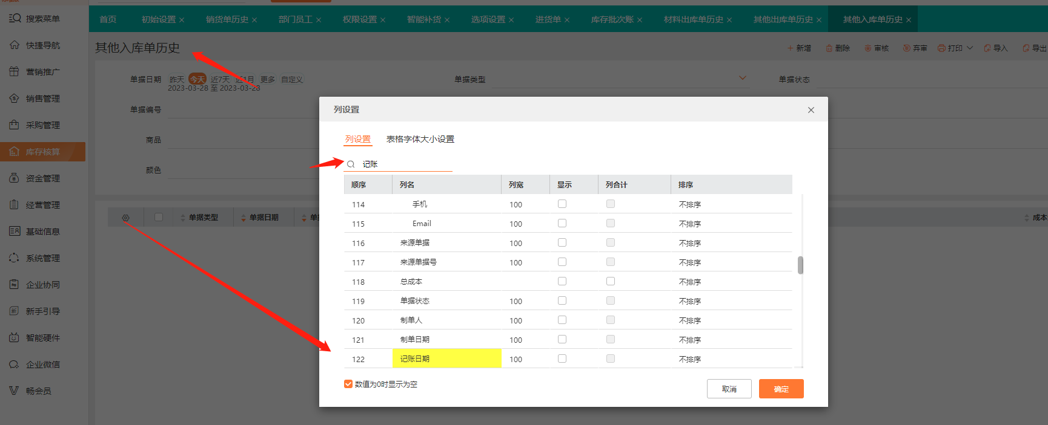Click the 基础信息 sidebar icon

15,232
